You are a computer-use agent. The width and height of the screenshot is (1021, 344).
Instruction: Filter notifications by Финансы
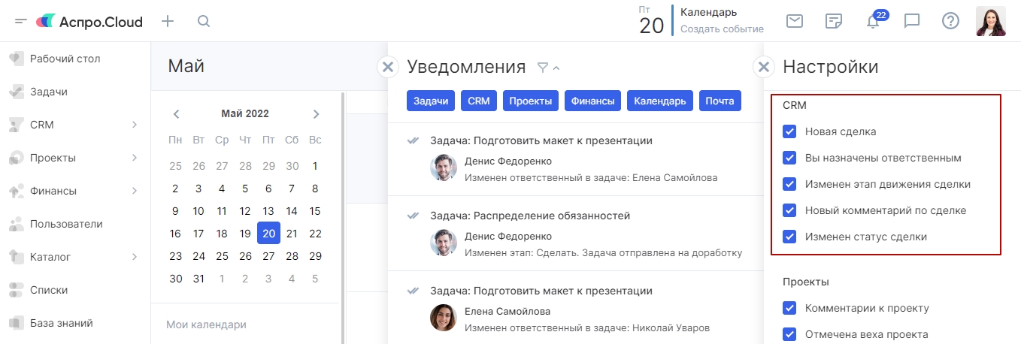tap(592, 101)
